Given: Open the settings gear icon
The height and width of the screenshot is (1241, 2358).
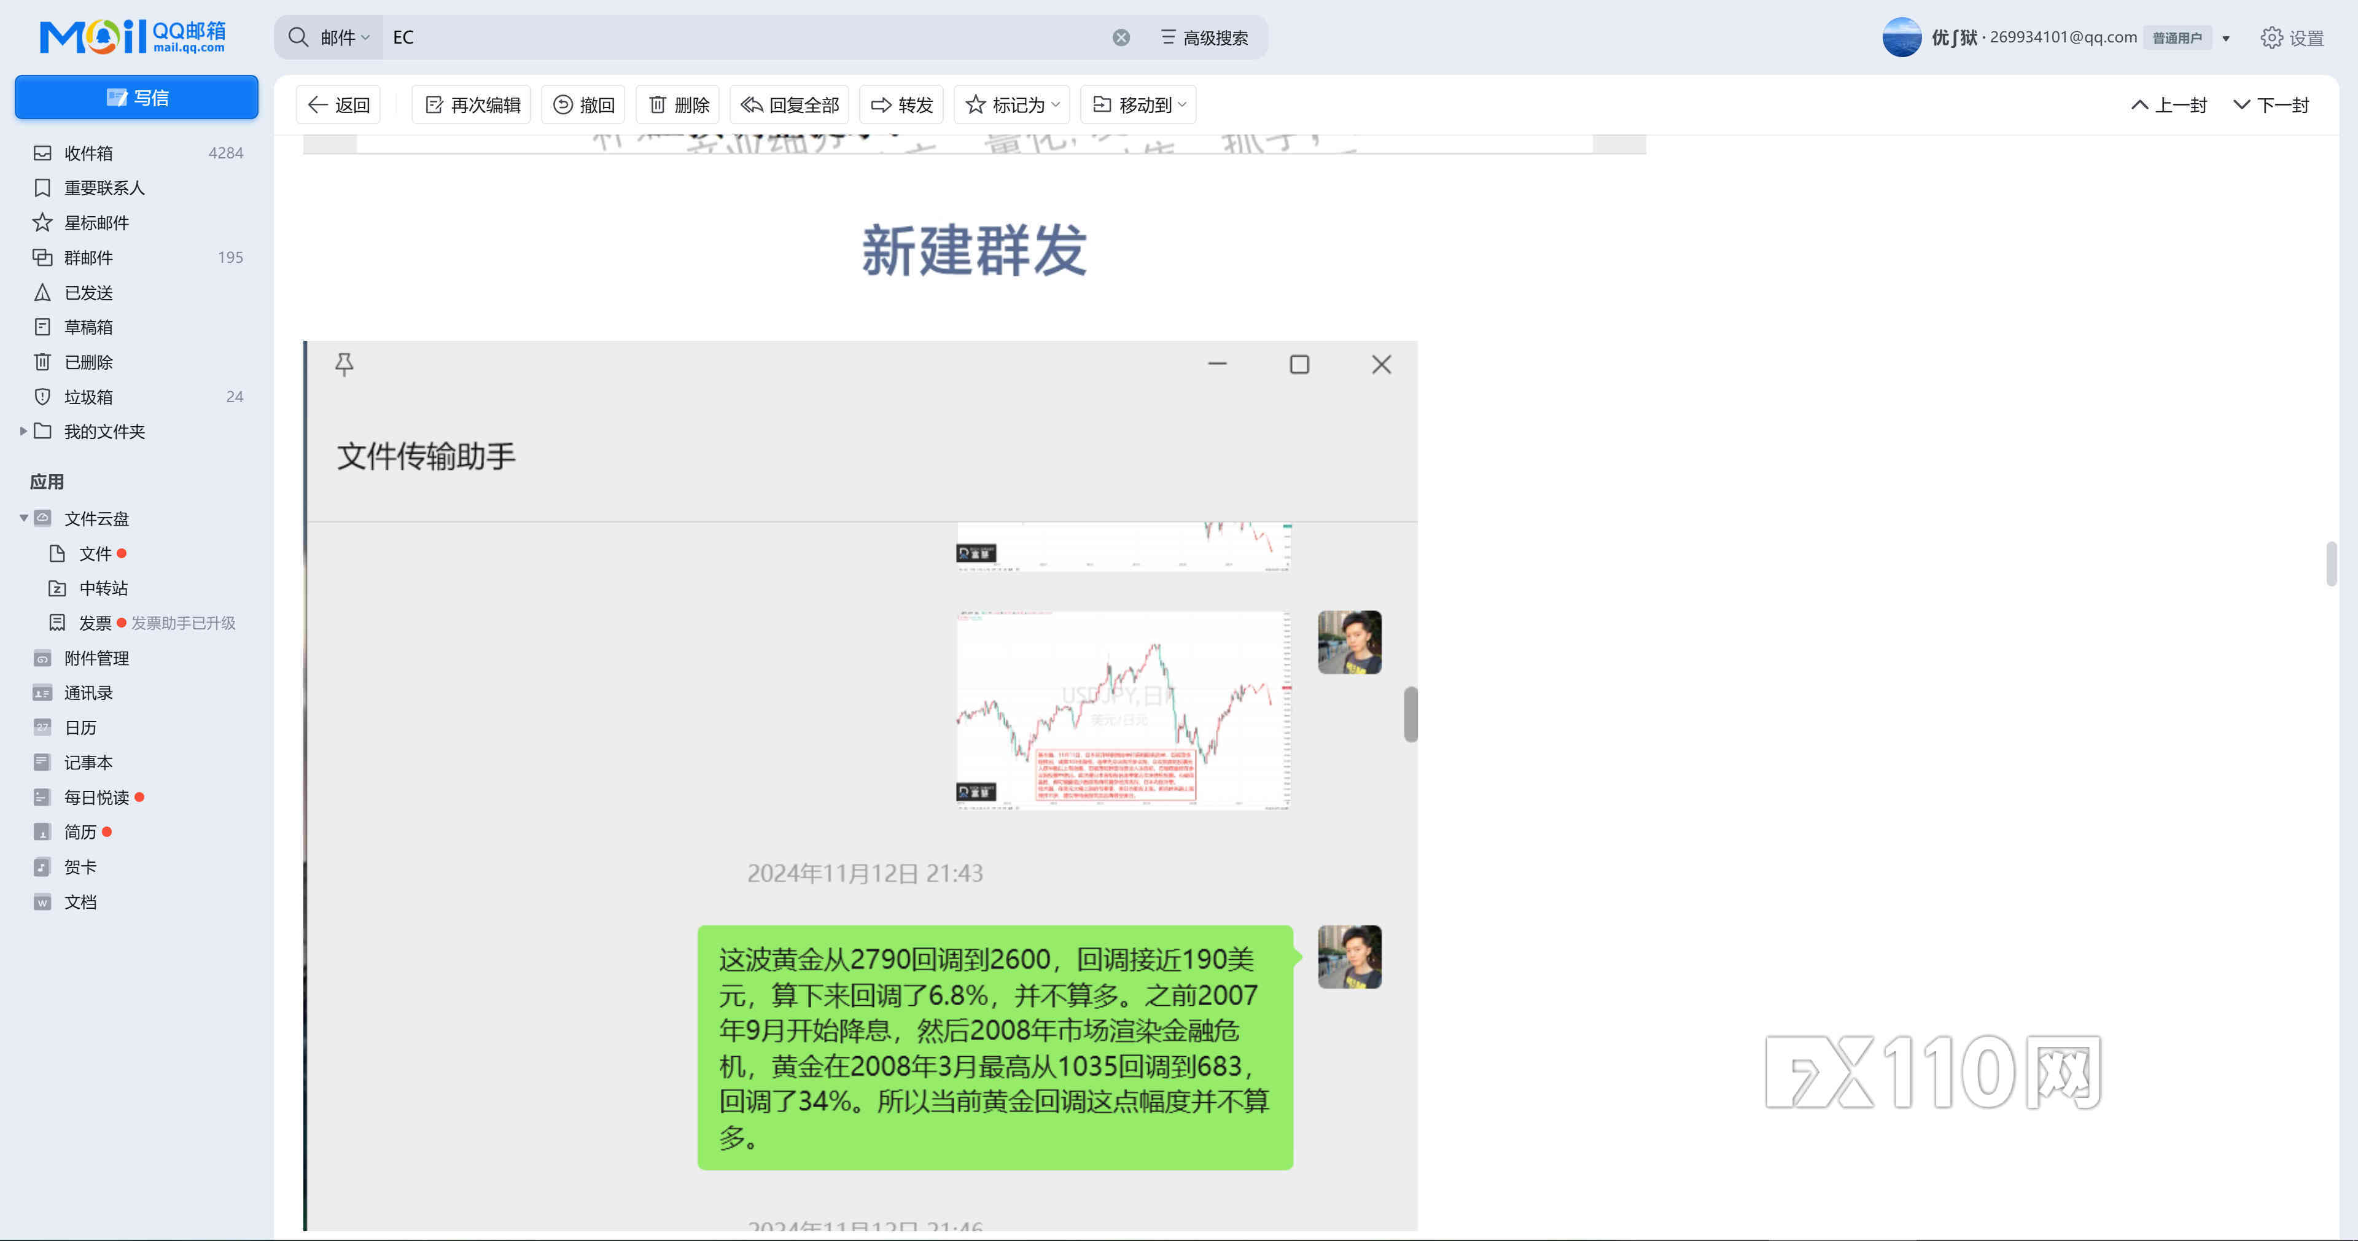Looking at the screenshot, I should (2271, 37).
